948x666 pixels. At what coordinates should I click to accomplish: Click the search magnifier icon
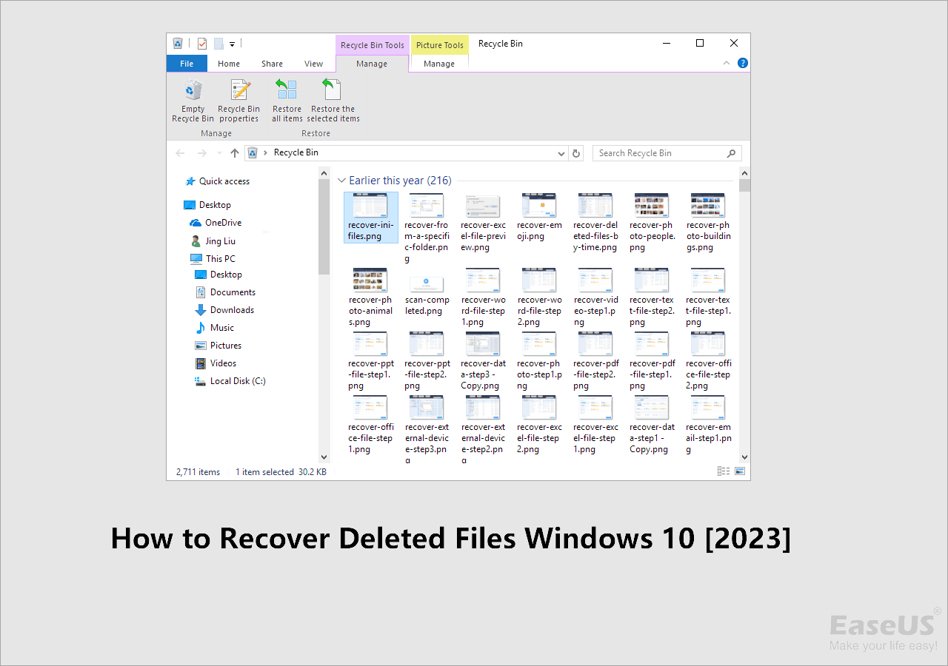coord(731,153)
